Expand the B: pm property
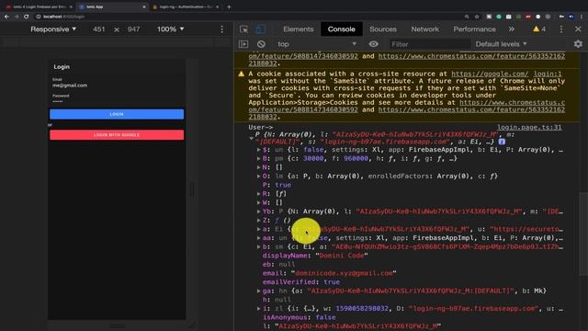The height and width of the screenshot is (331, 588). pyautogui.click(x=259, y=159)
